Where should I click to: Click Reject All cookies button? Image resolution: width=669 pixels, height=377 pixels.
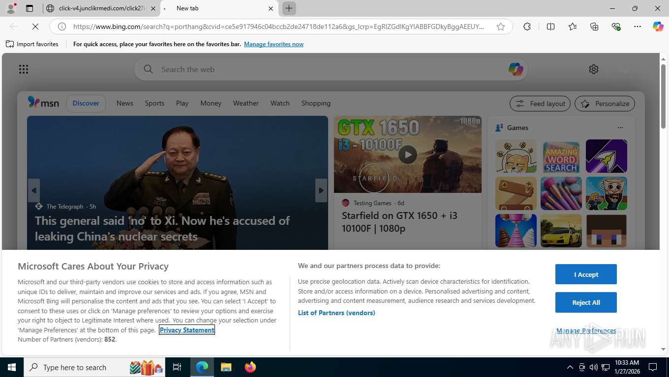click(x=586, y=302)
